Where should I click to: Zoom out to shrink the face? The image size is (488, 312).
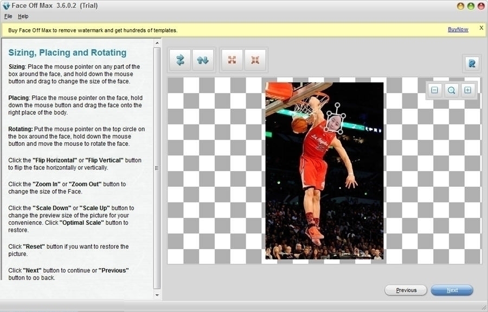255,60
